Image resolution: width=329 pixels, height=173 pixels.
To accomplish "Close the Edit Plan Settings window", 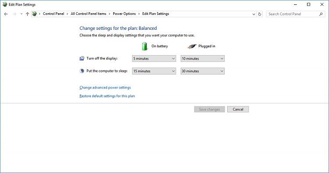I will point(322,4).
